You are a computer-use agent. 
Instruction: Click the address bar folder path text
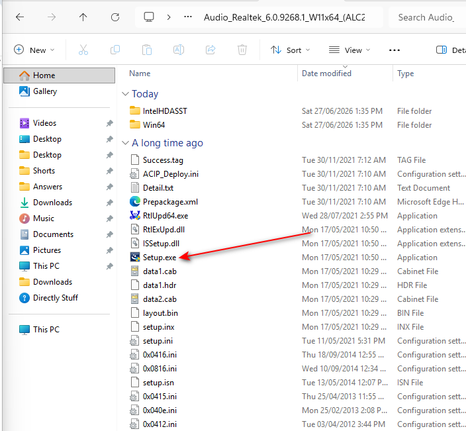click(x=285, y=17)
